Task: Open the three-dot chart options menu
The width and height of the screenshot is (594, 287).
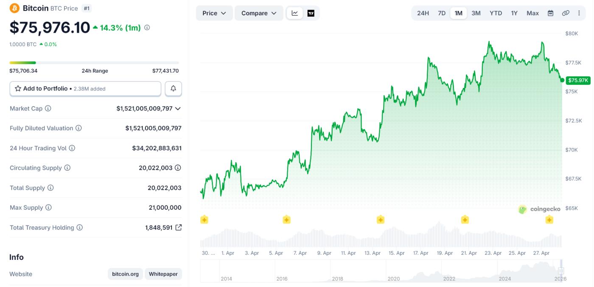Action: [x=579, y=13]
